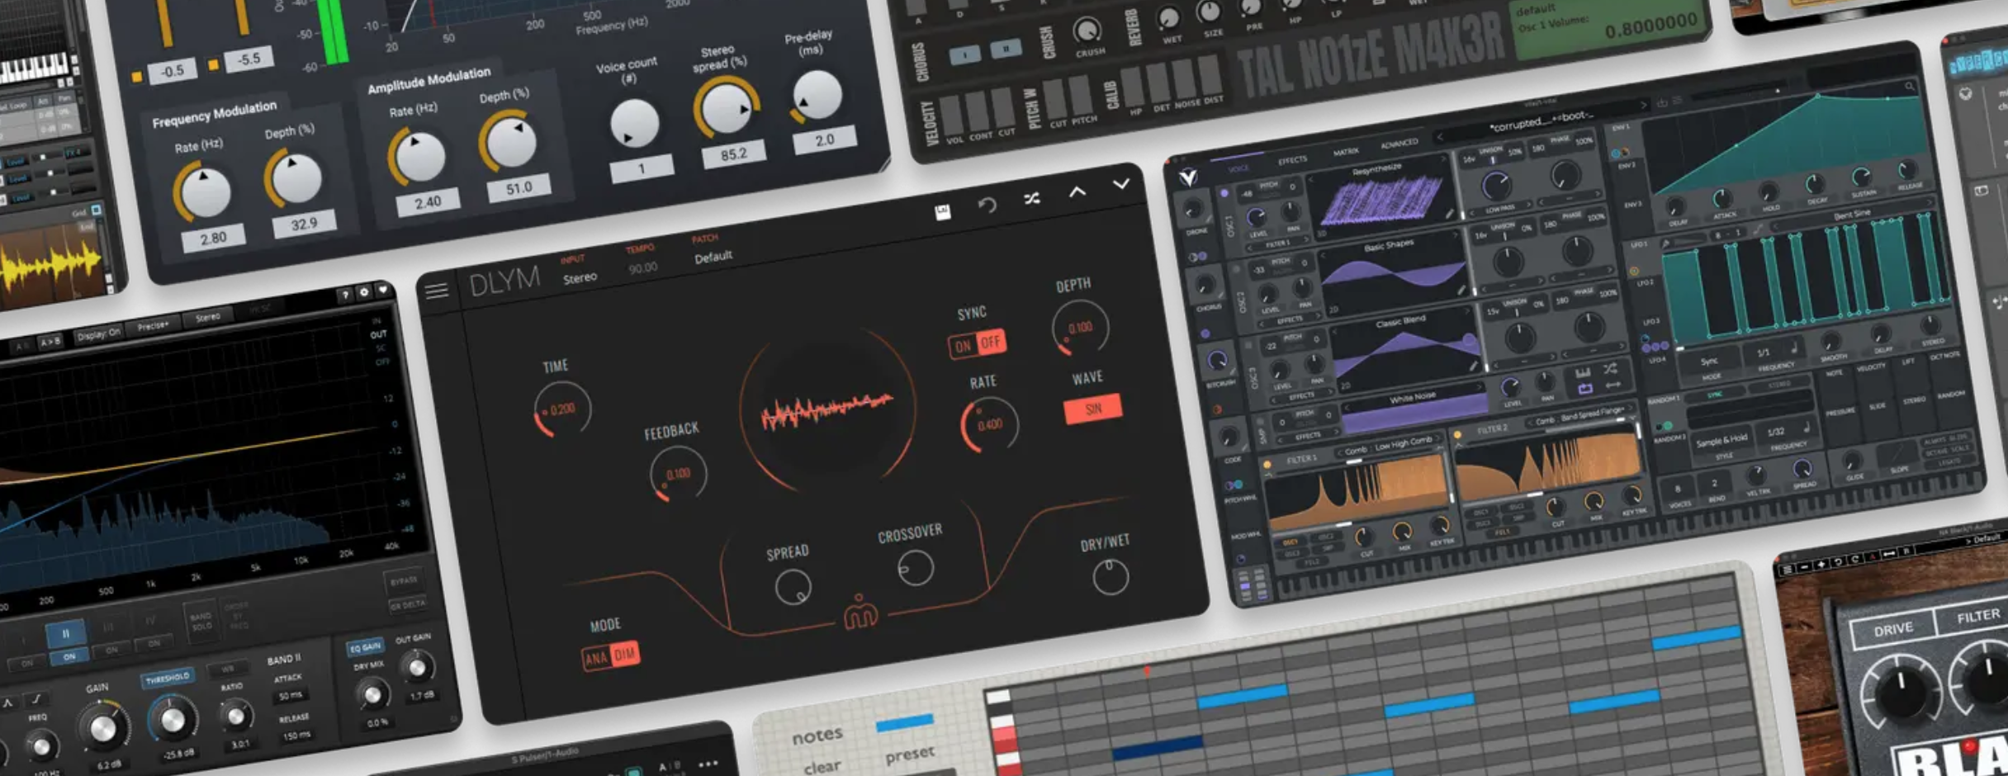The width and height of the screenshot is (2008, 776).
Task: Turn SYNC off in DLYM
Action: coord(991,341)
